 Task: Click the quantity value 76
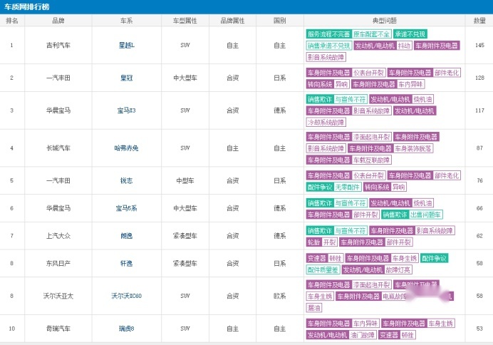(x=479, y=180)
